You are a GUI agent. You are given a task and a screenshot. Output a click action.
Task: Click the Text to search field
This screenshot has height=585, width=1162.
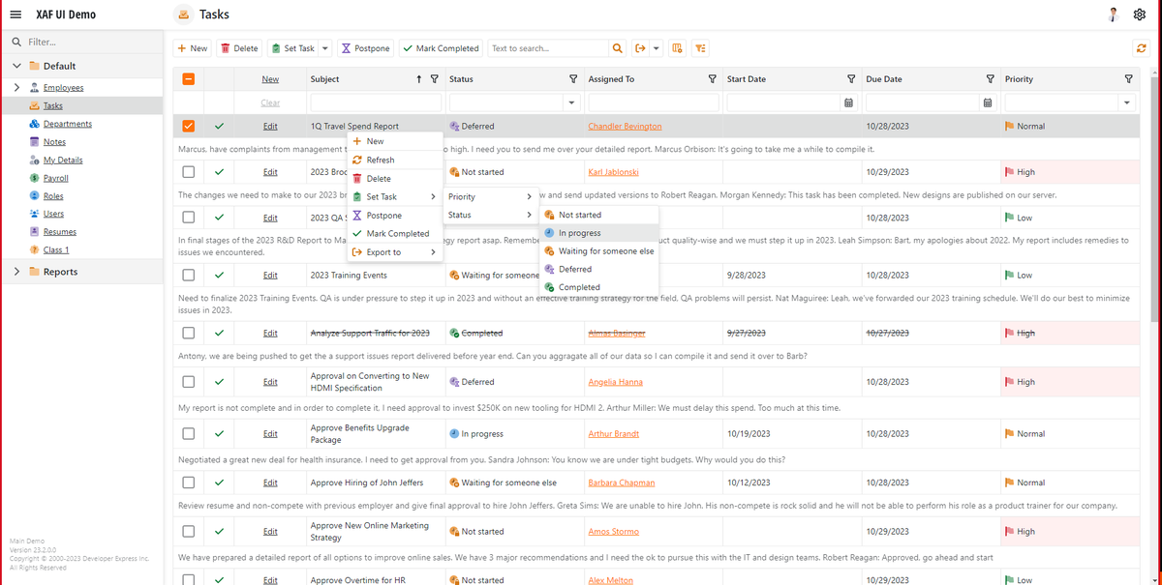(x=548, y=48)
